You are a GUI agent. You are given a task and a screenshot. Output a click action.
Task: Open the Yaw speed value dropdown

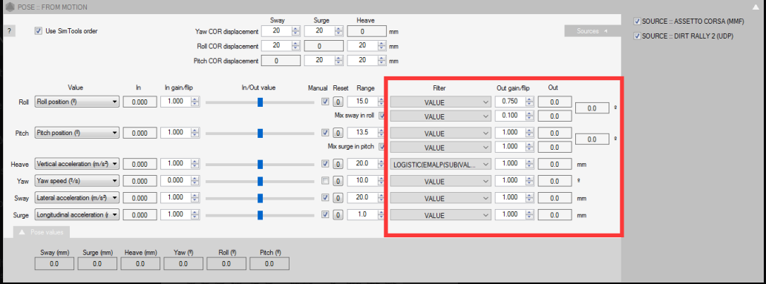77,181
